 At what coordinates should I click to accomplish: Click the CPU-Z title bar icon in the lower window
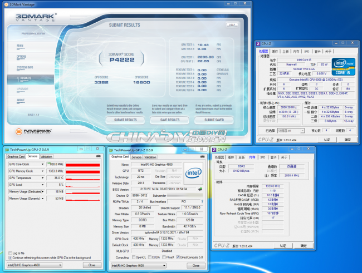214,150
